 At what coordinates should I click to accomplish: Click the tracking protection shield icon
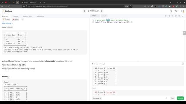(24, 6)
